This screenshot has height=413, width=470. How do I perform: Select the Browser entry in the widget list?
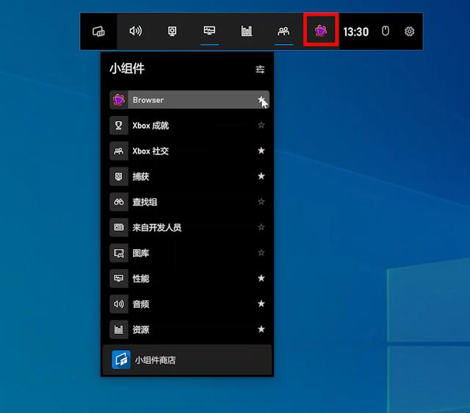click(189, 100)
